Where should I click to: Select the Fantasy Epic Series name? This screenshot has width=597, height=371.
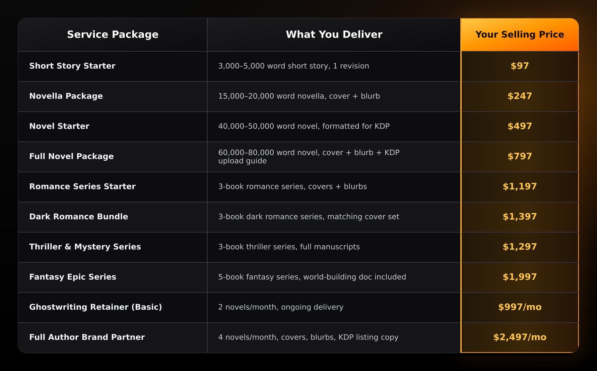point(73,277)
